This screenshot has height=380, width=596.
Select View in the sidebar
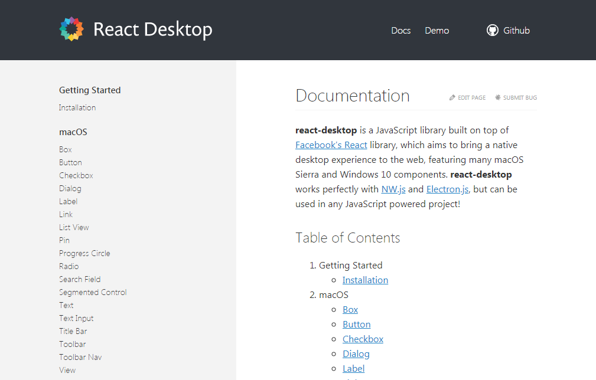(x=67, y=370)
